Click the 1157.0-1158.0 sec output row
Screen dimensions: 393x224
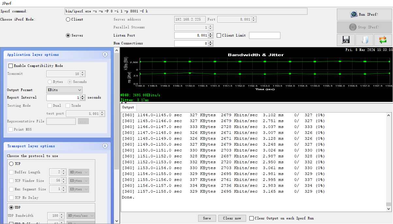pyautogui.click(x=223, y=191)
